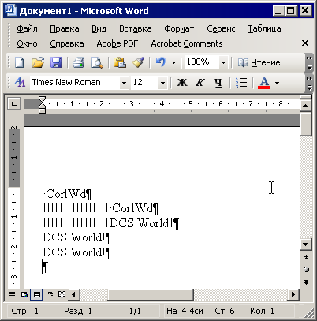Open a file with folder icon
The width and height of the screenshot is (317, 321).
(38, 62)
